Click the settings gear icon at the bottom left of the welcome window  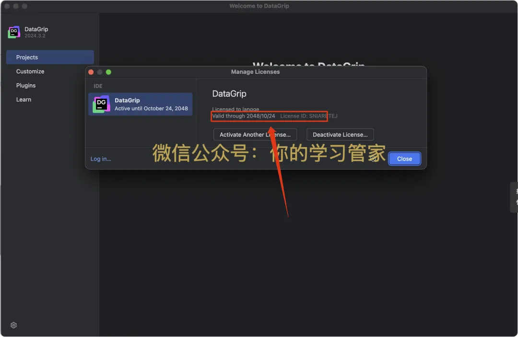point(13,325)
